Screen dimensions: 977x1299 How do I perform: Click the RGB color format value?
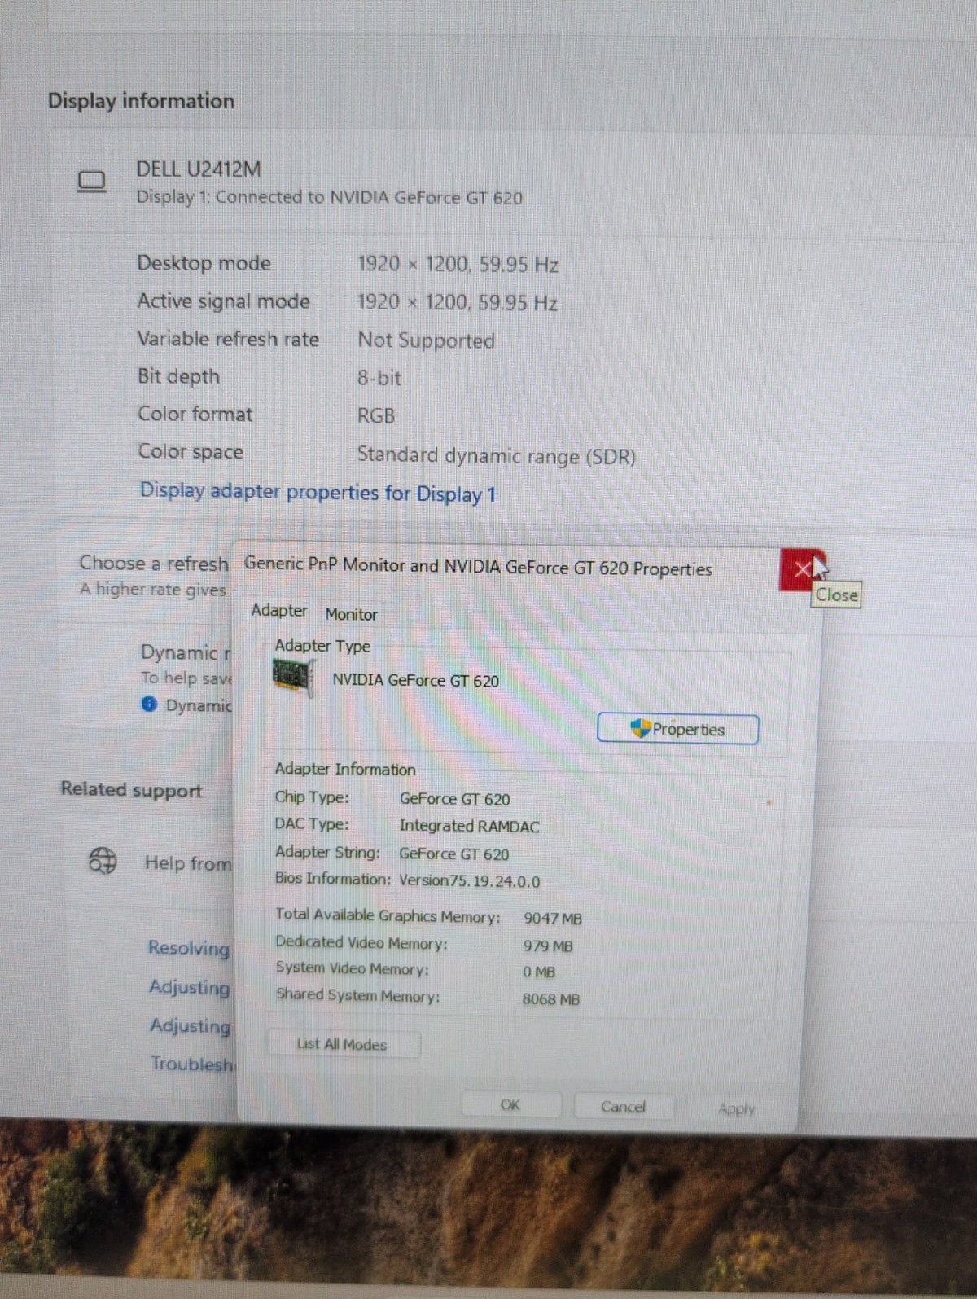[376, 415]
